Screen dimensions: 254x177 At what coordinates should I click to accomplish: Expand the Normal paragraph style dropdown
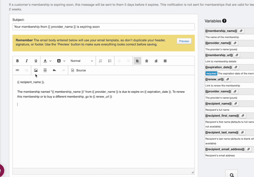(82, 61)
